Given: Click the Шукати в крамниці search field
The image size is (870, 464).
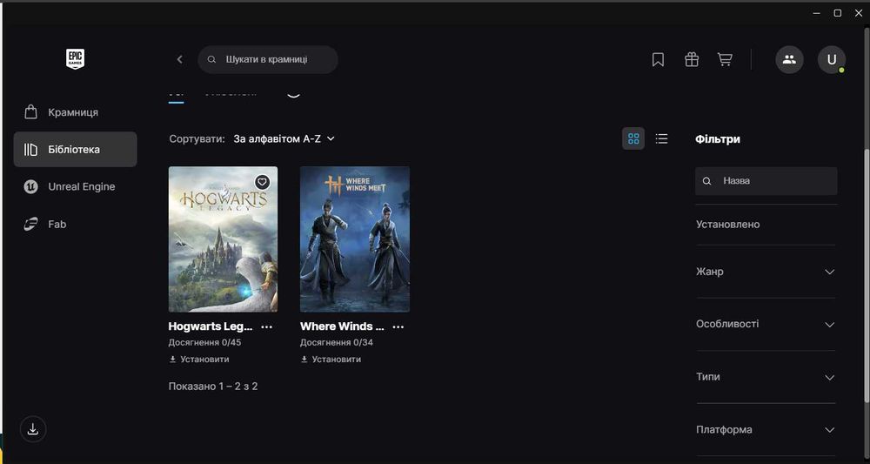Looking at the screenshot, I should [267, 59].
